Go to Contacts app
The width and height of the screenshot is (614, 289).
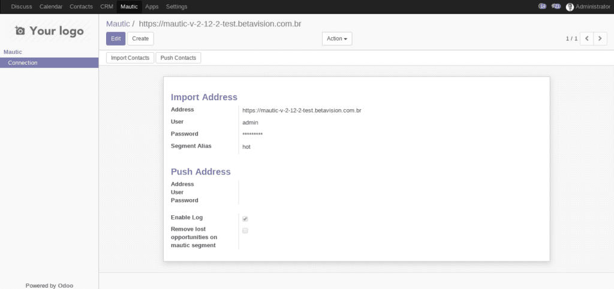81,7
